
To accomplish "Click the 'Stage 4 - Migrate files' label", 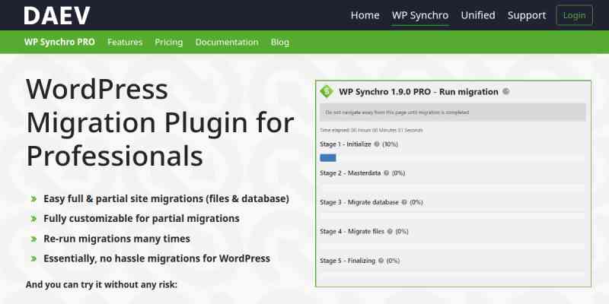I will point(352,232).
